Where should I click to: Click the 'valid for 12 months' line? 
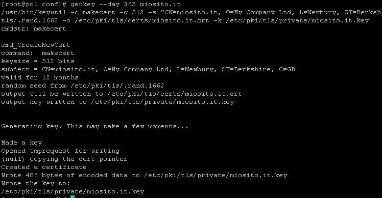point(40,77)
